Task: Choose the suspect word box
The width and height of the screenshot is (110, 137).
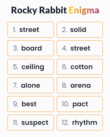Action: coord(31,122)
